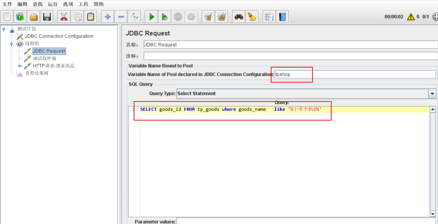This screenshot has width=438, height=224.
Task: Select 线程组 in the tree
Action: pyautogui.click(x=32, y=44)
